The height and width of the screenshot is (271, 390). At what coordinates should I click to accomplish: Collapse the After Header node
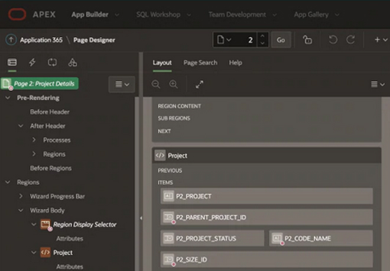pos(21,126)
